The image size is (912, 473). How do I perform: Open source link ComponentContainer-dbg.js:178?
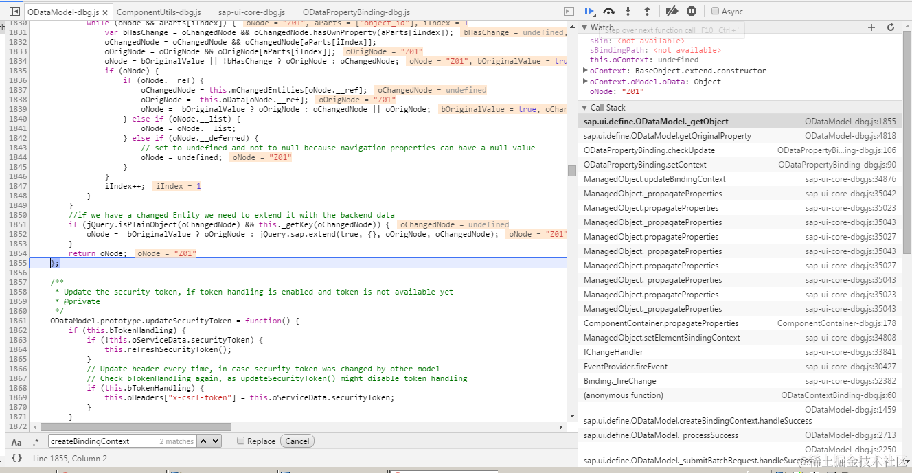click(836, 323)
